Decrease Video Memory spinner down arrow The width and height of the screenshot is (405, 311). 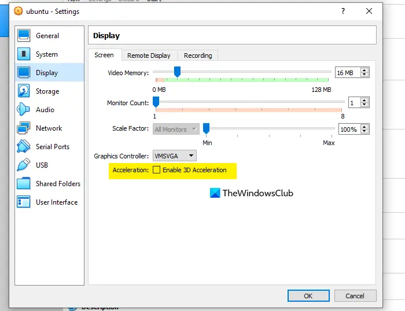coord(364,75)
